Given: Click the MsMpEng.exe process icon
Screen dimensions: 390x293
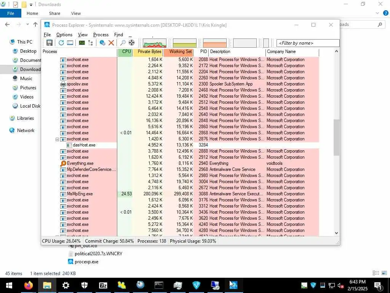Looking at the screenshot, I should (63, 194).
